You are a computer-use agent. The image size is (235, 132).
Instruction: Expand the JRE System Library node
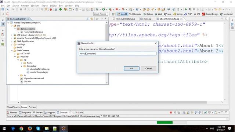[x=12, y=35]
